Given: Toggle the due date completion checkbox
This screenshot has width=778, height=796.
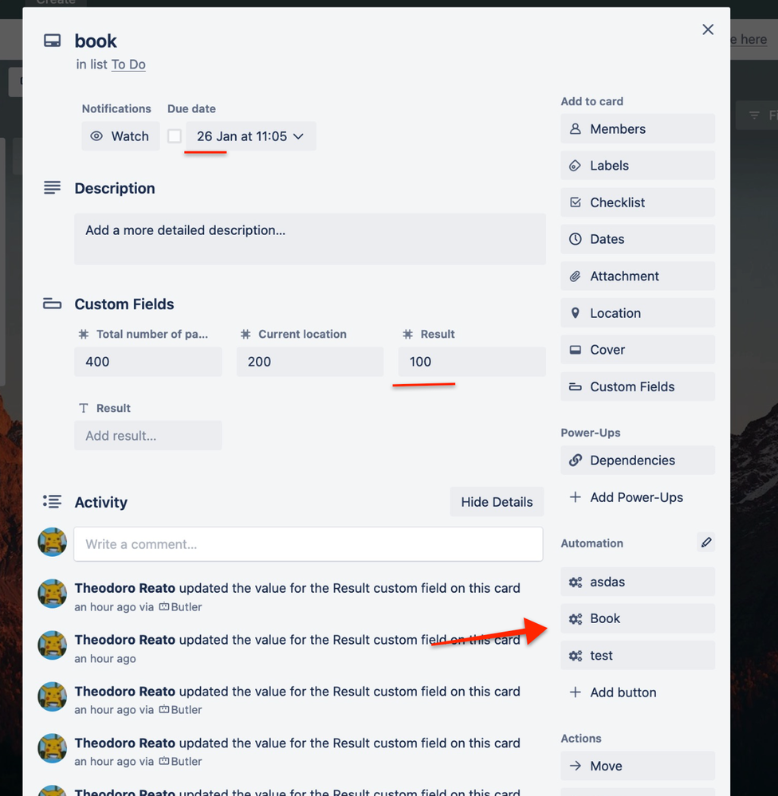Looking at the screenshot, I should point(175,135).
